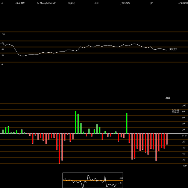Click the 509820 code in header
The height and width of the screenshot is (188, 188).
(x=126, y=3)
